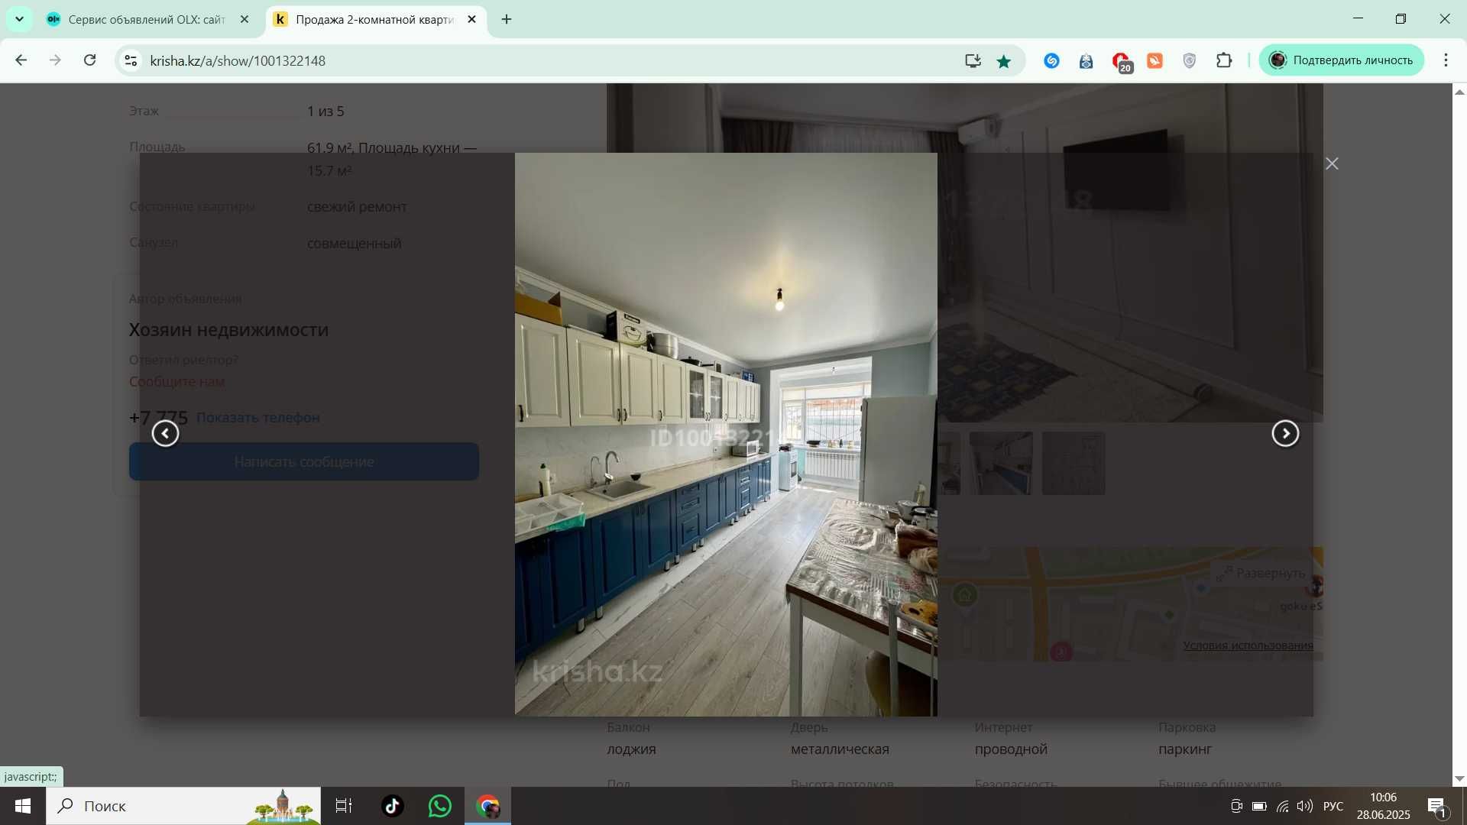Close the OLX tab

pyautogui.click(x=244, y=19)
